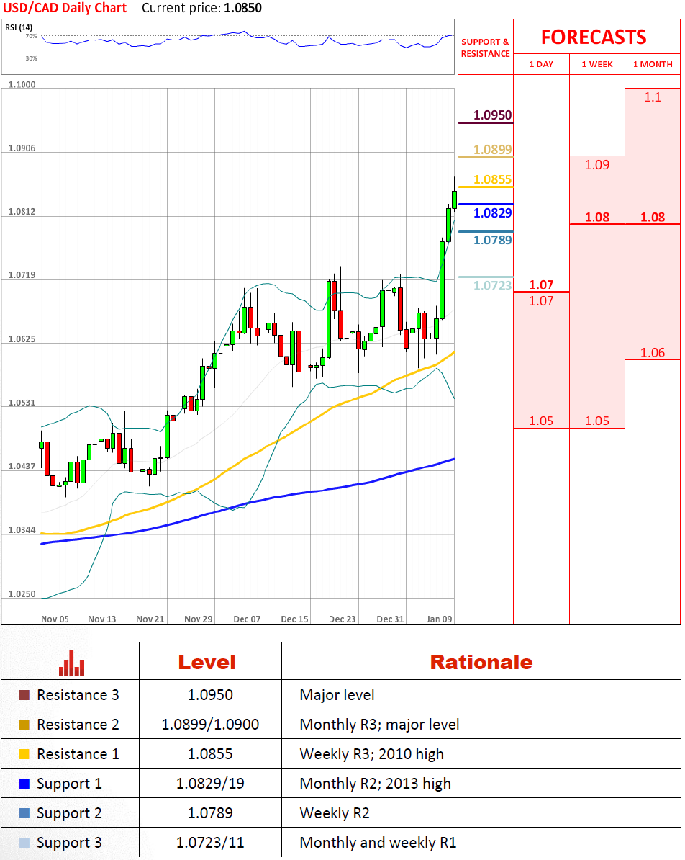Click the Resistance 1 row label
Image resolution: width=685 pixels, height=860 pixels.
tap(78, 754)
